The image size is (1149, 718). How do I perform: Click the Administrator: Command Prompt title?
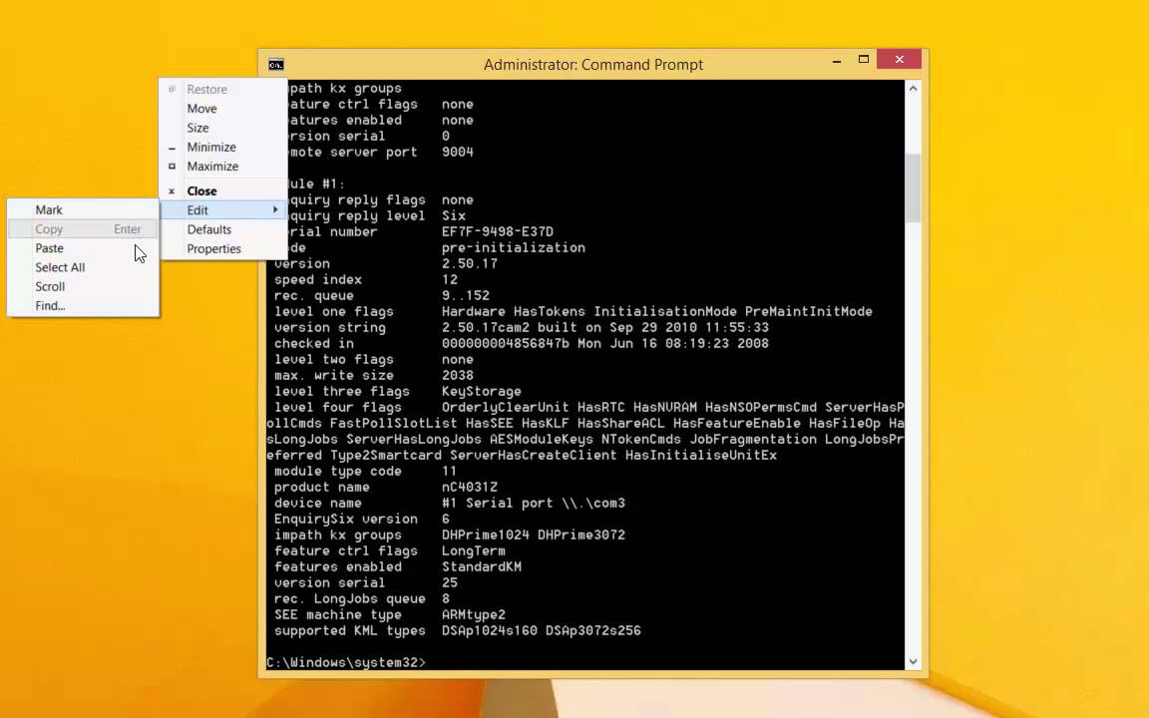click(x=593, y=65)
